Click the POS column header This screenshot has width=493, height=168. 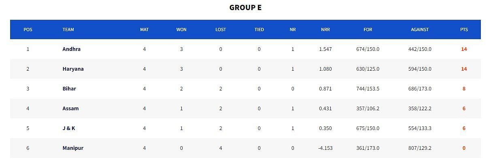[x=28, y=29]
